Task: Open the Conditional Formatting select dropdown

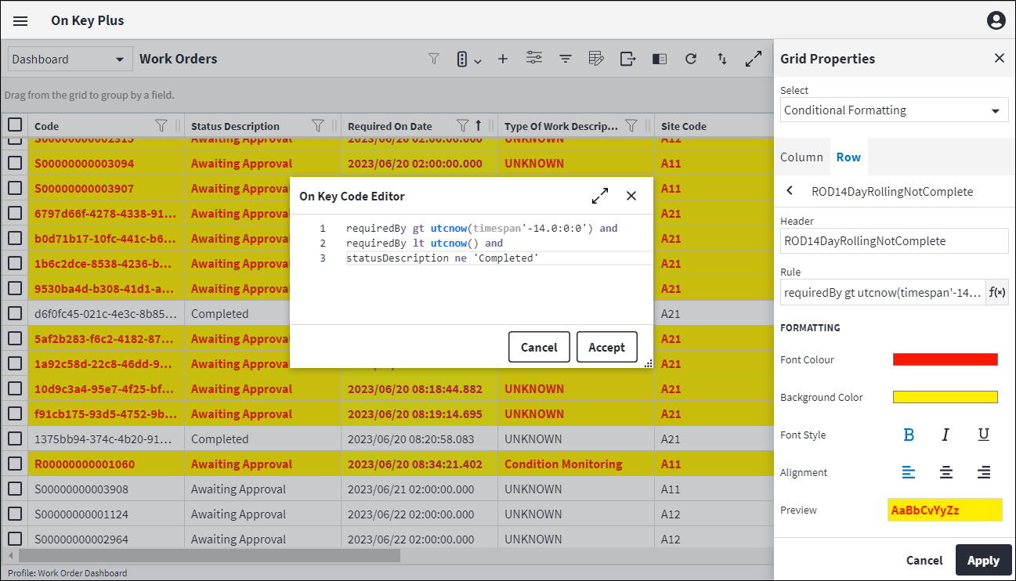Action: (x=894, y=110)
